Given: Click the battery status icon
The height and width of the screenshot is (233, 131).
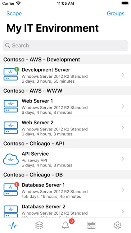Looking at the screenshot, I should (x=125, y=3).
